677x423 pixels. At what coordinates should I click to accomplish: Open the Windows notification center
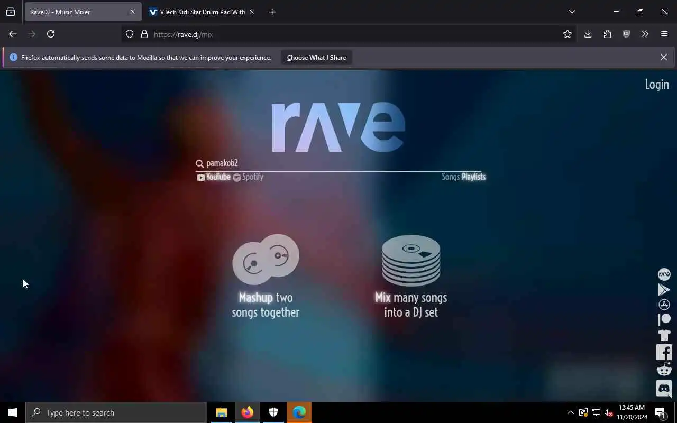click(661, 412)
